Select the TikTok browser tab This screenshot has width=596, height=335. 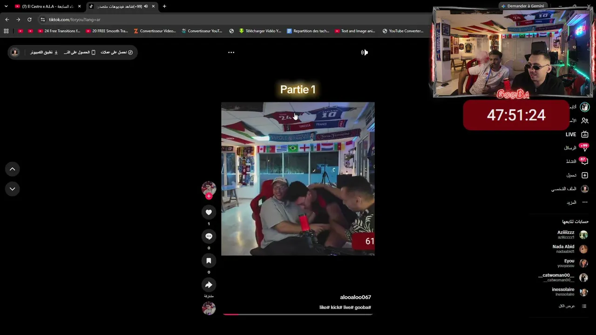(x=122, y=7)
